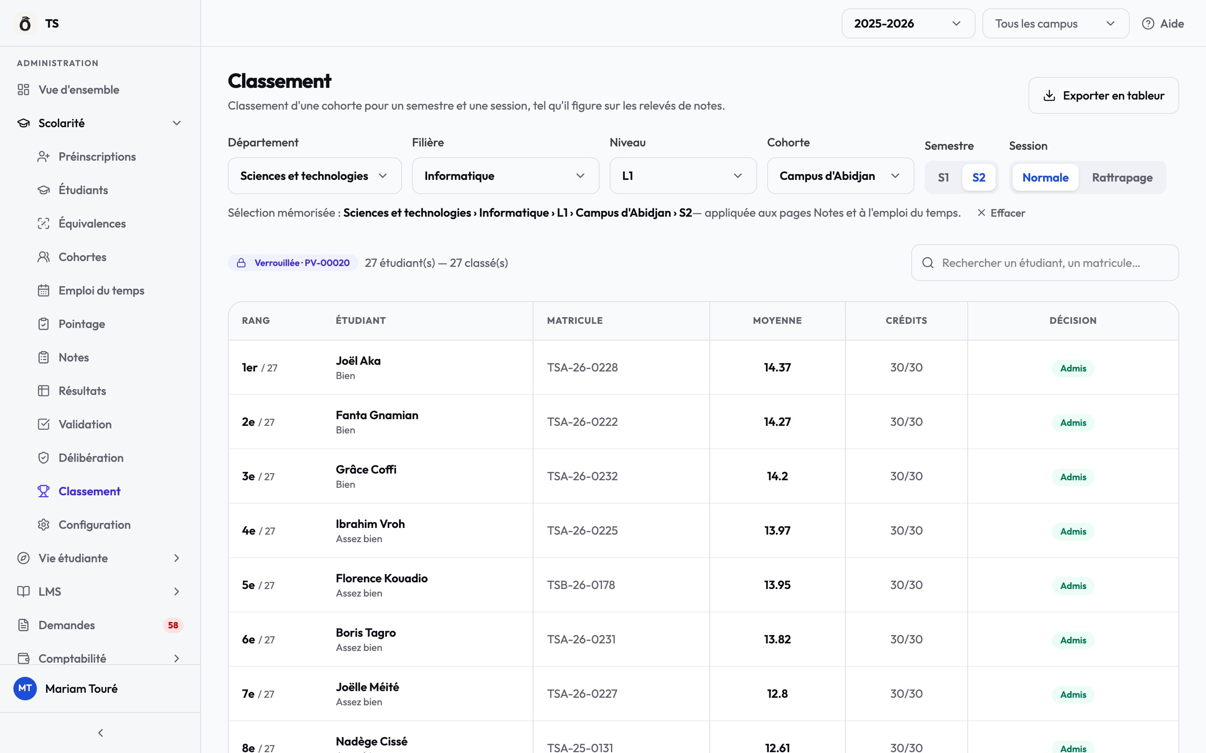Click Admis badge for Grâce Coffi
The height and width of the screenshot is (753, 1206).
tap(1073, 476)
